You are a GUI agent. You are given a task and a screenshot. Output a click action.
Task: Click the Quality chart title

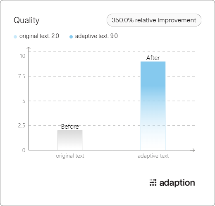coord(26,20)
